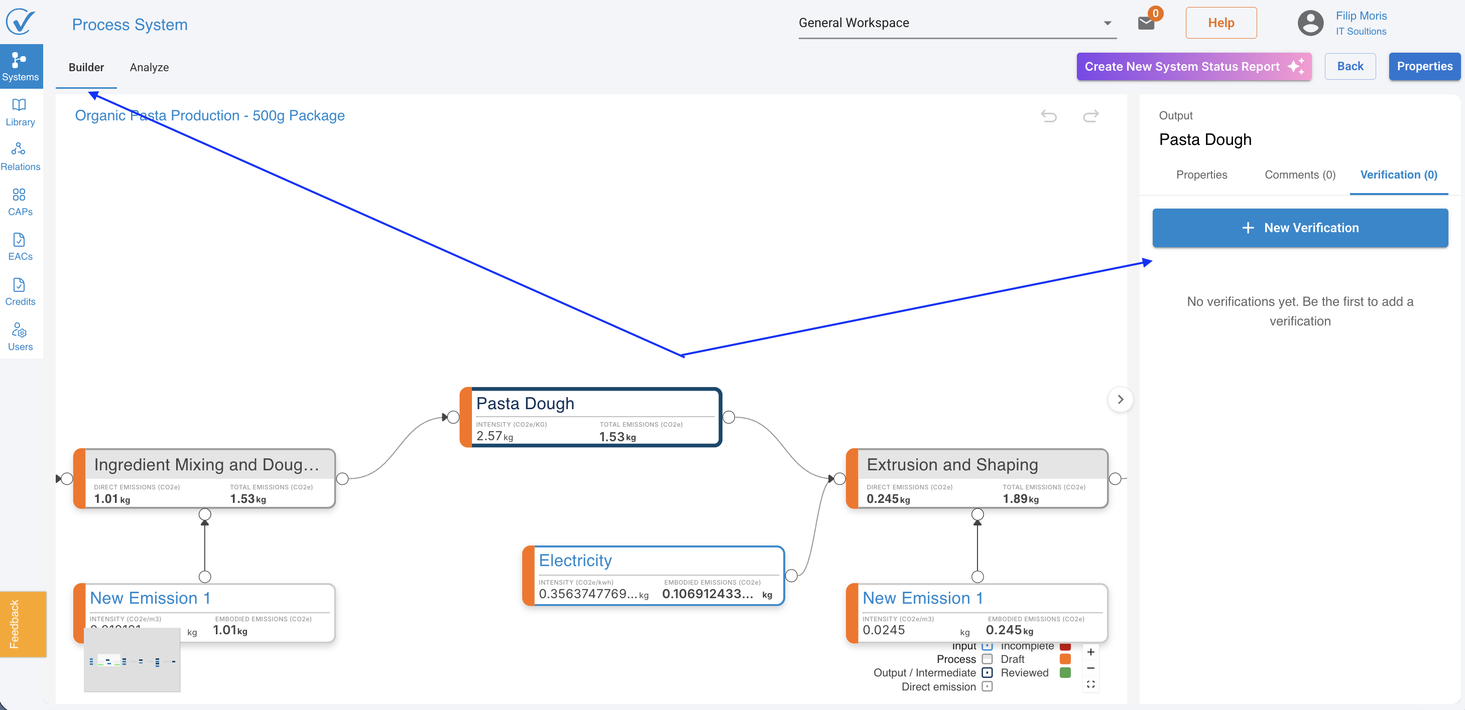Go to the CAPs page
Screen dimensions: 1465x710
click(20, 202)
